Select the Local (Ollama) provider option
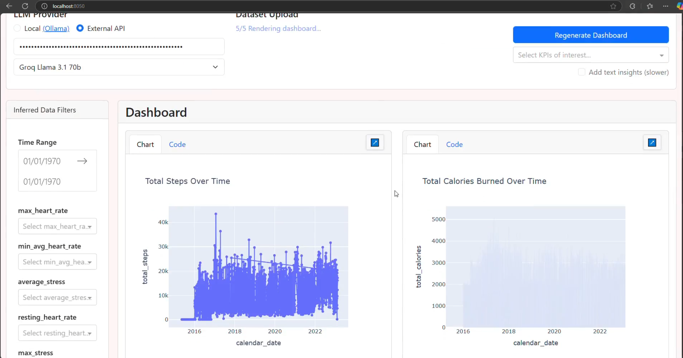 point(17,28)
